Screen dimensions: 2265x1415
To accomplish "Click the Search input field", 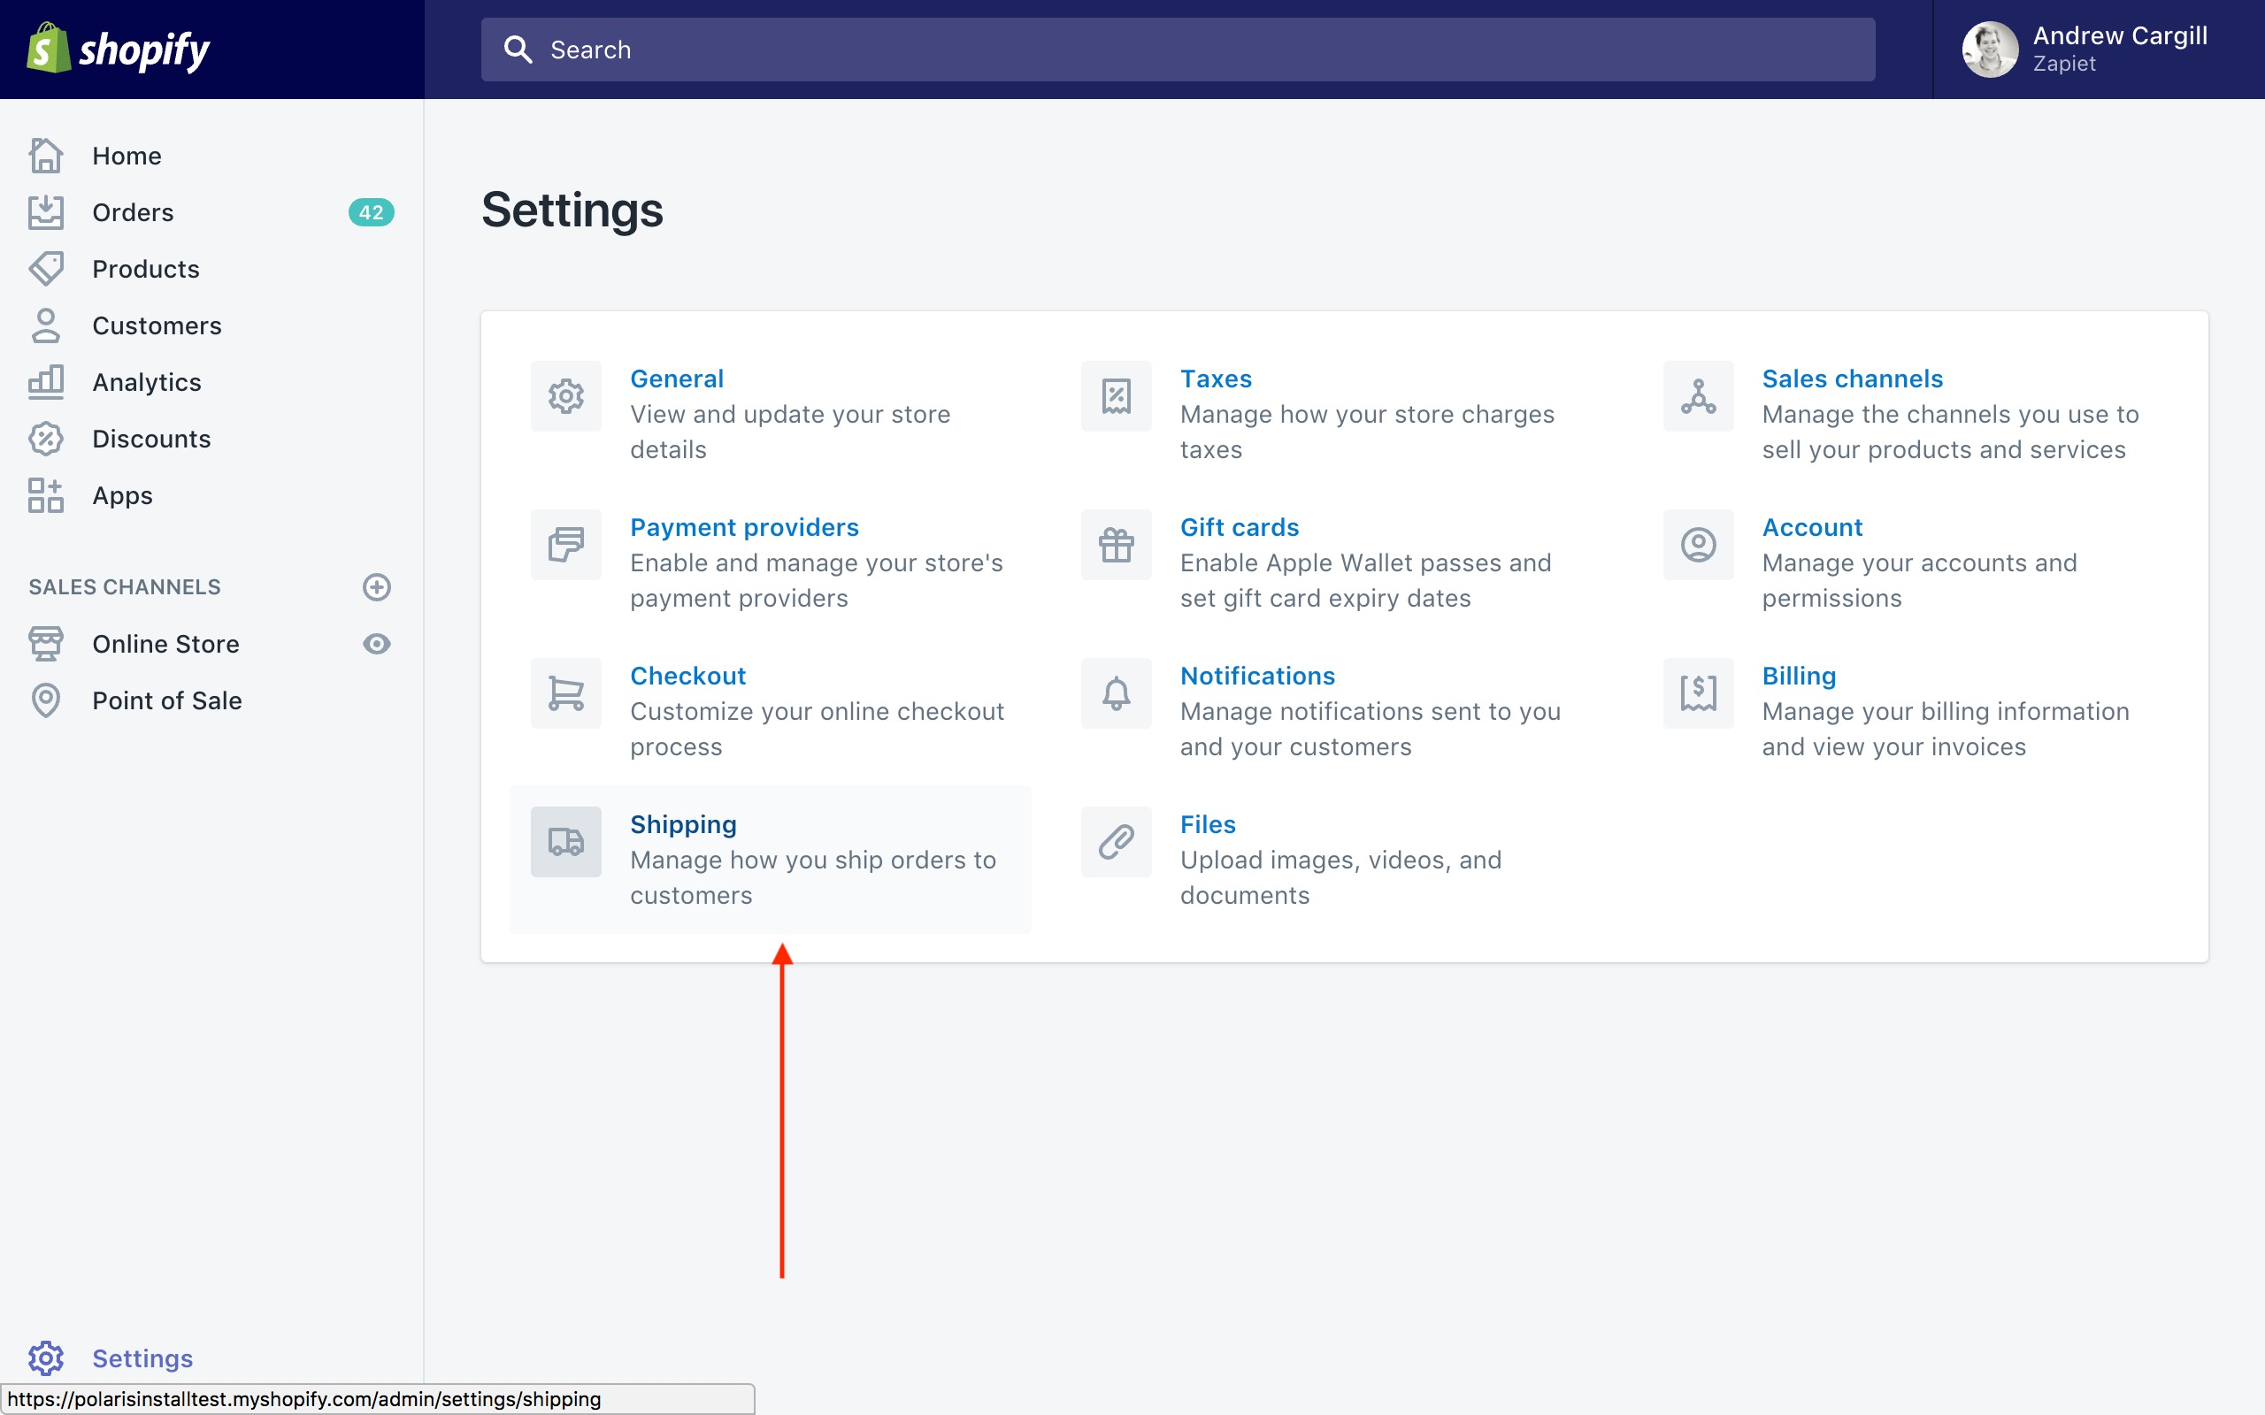I will tap(1178, 50).
